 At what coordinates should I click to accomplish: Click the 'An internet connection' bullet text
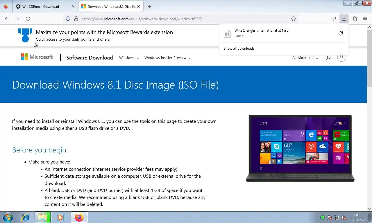pos(111,169)
